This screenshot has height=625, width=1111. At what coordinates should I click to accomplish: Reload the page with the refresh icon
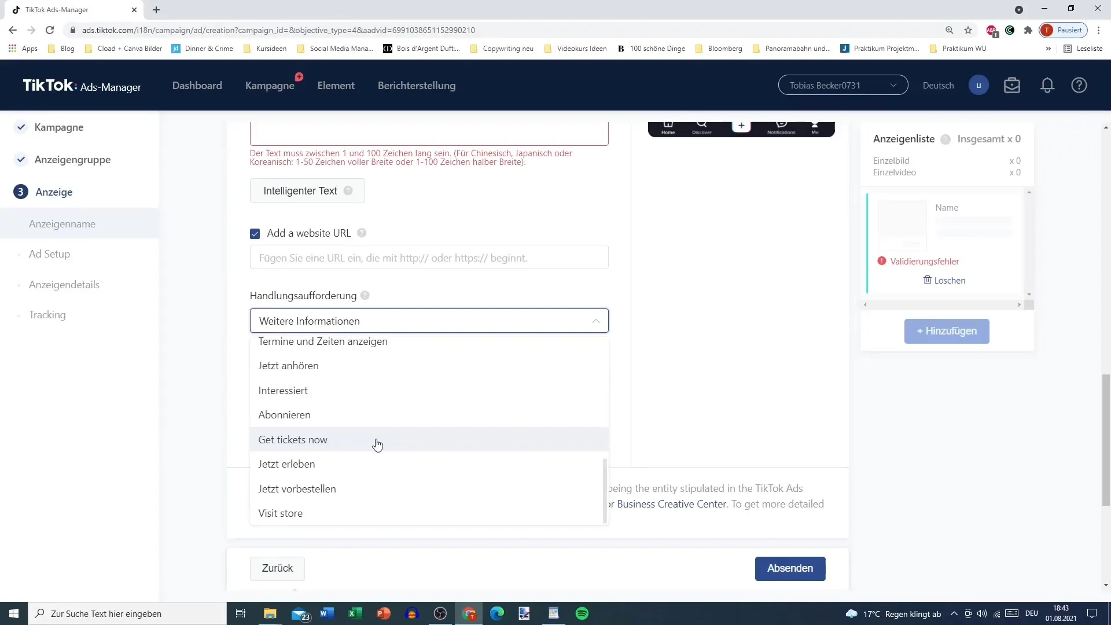tap(50, 30)
